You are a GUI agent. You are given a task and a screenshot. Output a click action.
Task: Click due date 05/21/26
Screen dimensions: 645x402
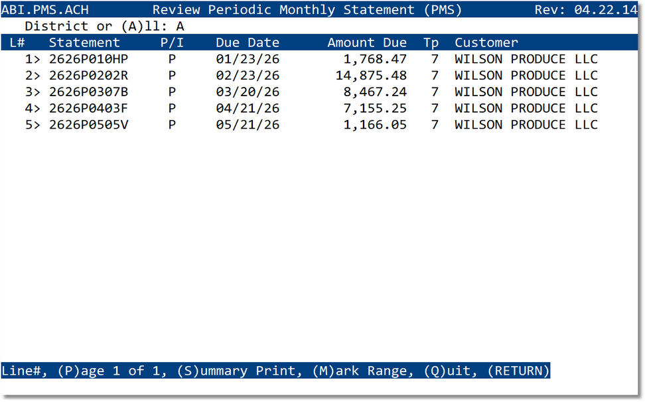[x=248, y=125]
